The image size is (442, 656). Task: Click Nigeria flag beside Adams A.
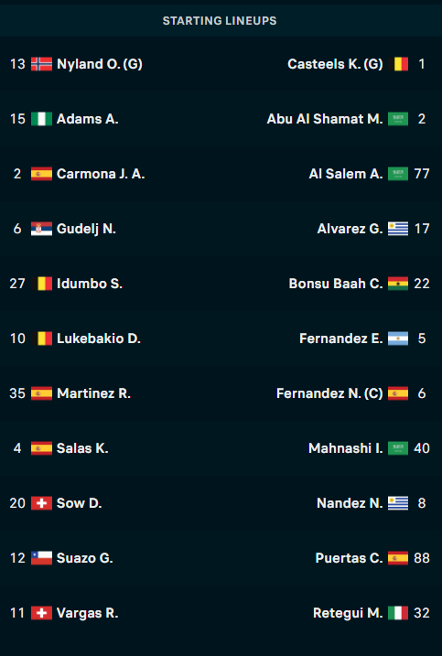(41, 119)
